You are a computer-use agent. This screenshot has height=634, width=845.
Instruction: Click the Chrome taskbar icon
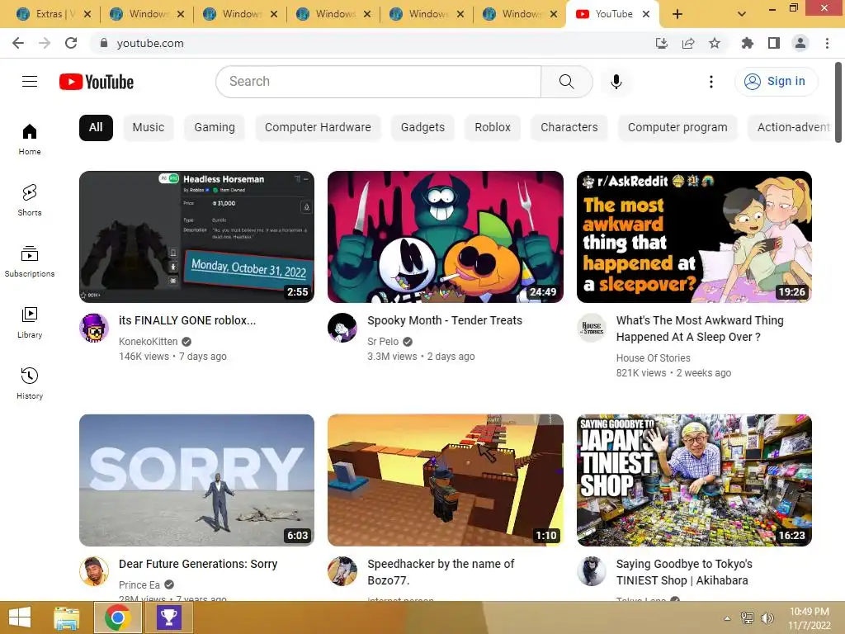117,617
